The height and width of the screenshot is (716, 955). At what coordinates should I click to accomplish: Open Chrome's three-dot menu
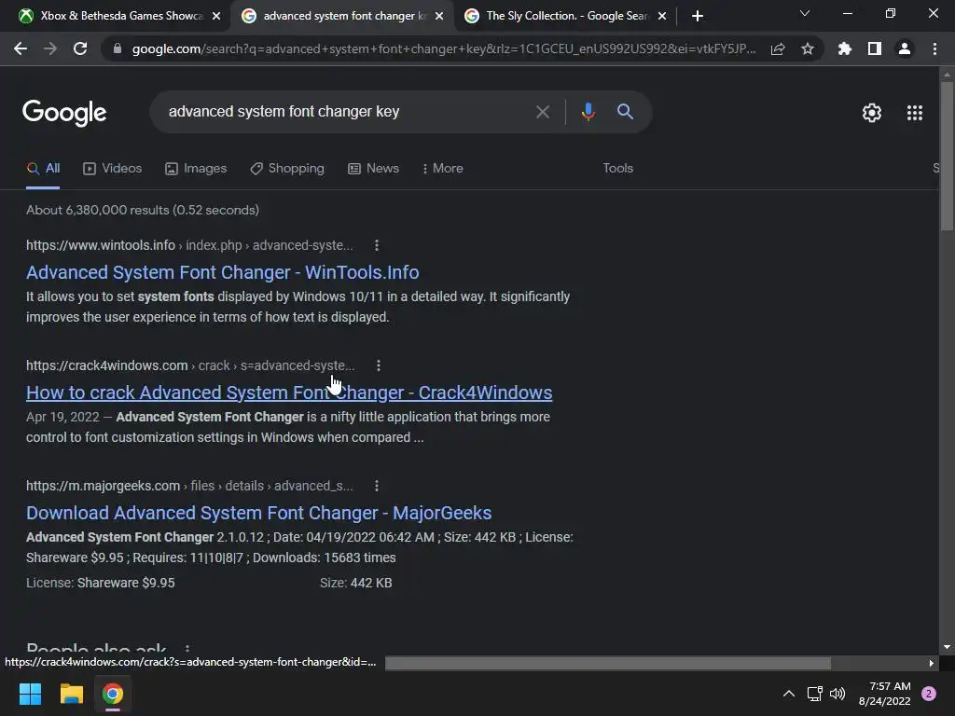[934, 48]
